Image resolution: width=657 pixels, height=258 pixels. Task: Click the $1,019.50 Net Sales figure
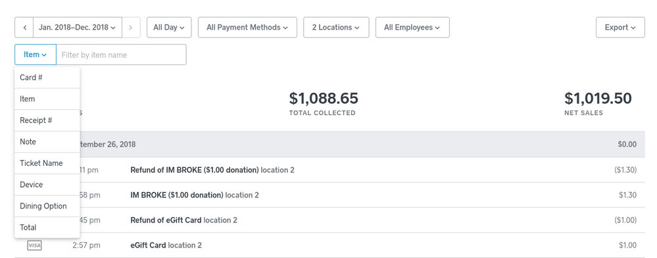[x=598, y=99]
